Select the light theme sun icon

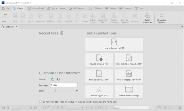tap(52, 79)
